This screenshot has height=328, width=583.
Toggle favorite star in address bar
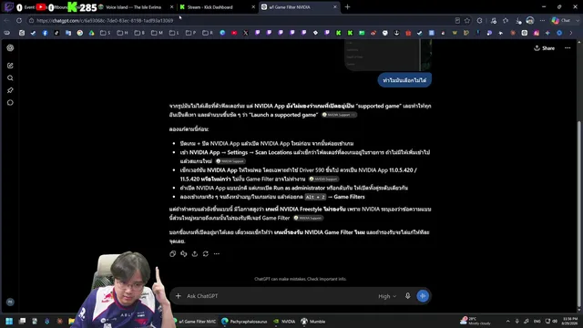point(467,20)
